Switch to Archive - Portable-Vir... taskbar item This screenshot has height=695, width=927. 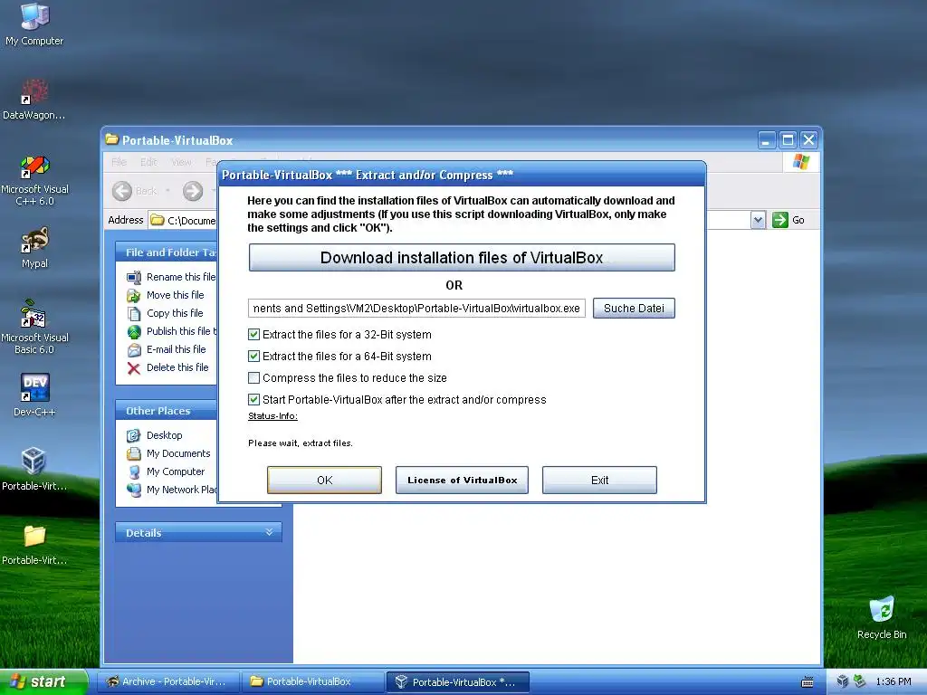pos(167,682)
